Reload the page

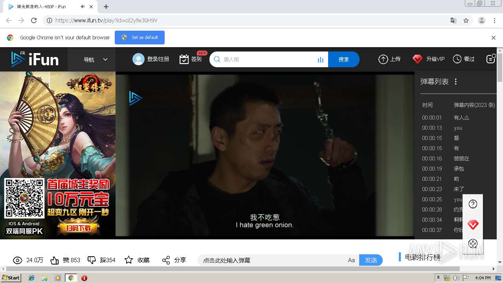34,20
